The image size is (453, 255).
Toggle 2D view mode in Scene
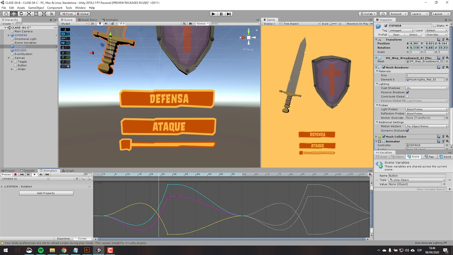click(93, 24)
